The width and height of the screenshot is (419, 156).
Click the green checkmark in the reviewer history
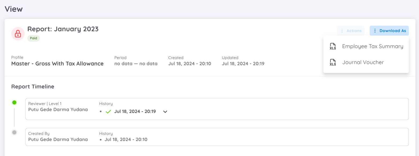click(x=108, y=111)
